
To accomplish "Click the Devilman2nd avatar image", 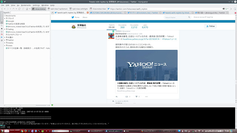I will 111,36.
